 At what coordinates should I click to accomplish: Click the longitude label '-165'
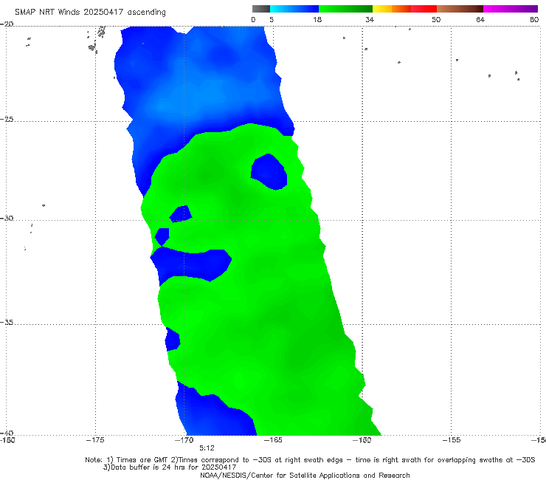click(x=273, y=440)
